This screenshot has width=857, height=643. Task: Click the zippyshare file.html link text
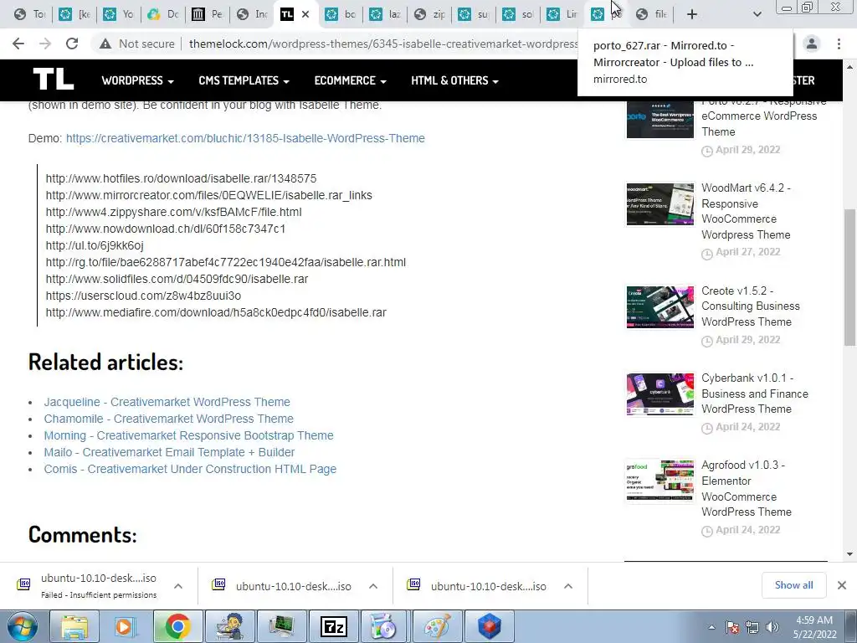point(174,212)
